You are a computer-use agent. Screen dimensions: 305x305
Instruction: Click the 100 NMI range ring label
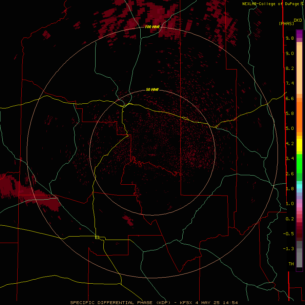(152, 27)
